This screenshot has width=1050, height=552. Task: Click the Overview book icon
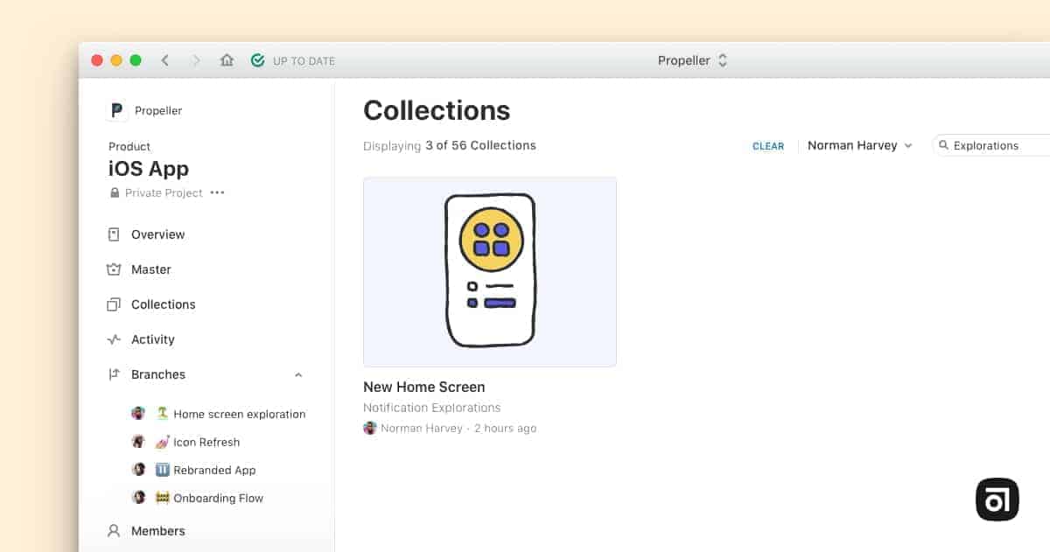[113, 234]
